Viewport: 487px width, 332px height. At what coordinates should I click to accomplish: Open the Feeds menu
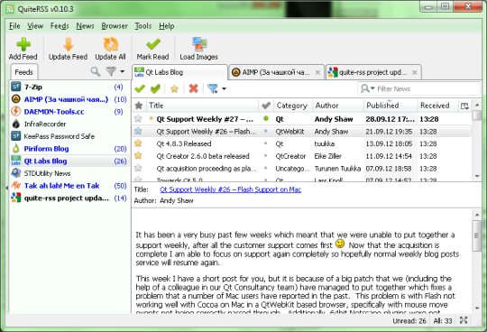point(60,26)
